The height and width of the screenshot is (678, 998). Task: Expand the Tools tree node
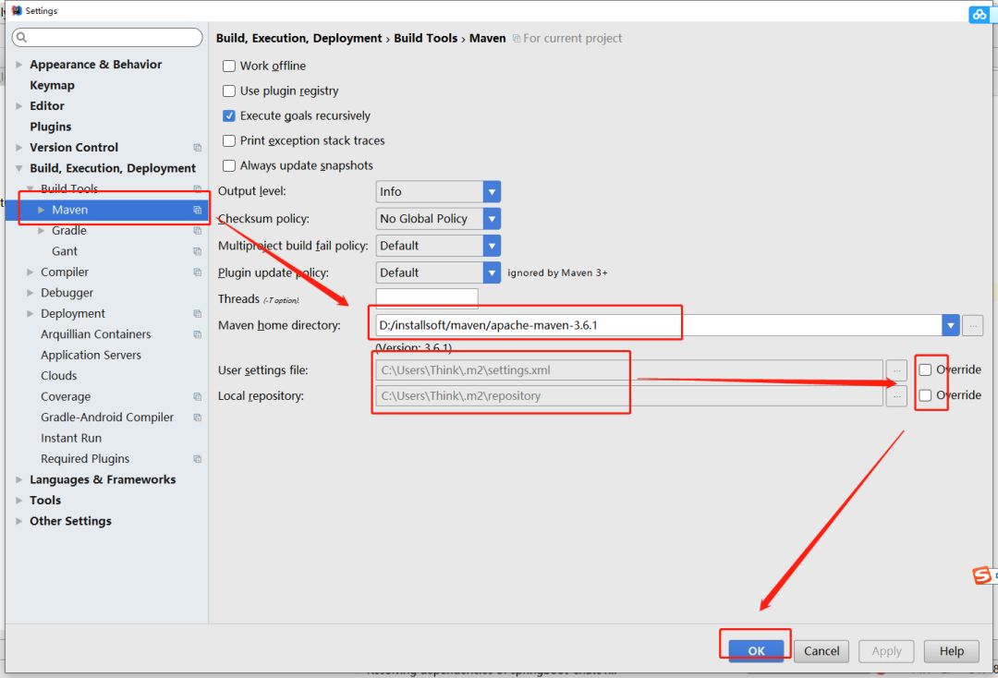tap(19, 501)
